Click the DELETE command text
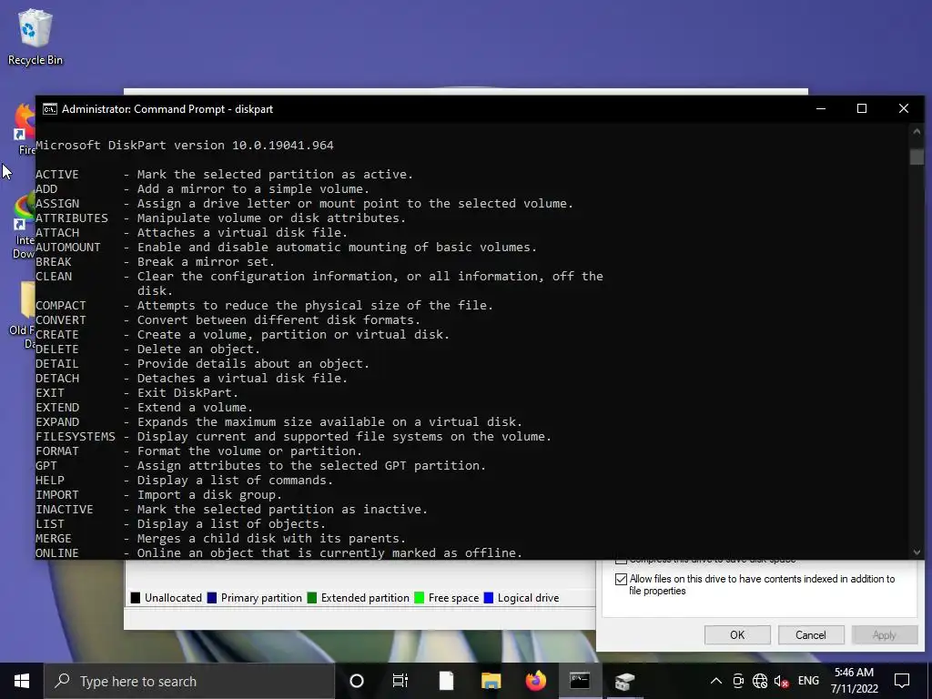Viewport: 932px width, 699px height. coord(57,349)
